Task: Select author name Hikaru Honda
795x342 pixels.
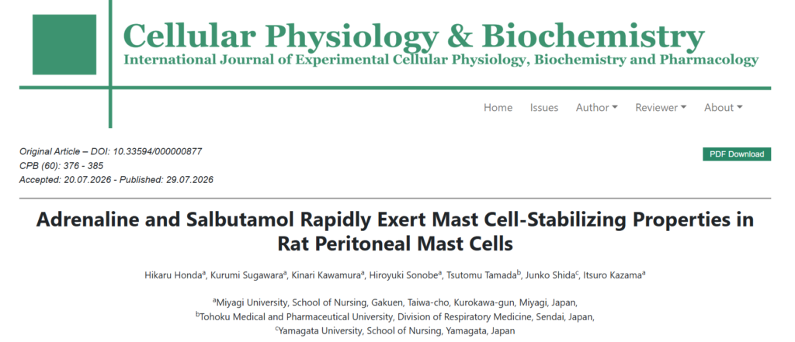Action: [x=175, y=275]
